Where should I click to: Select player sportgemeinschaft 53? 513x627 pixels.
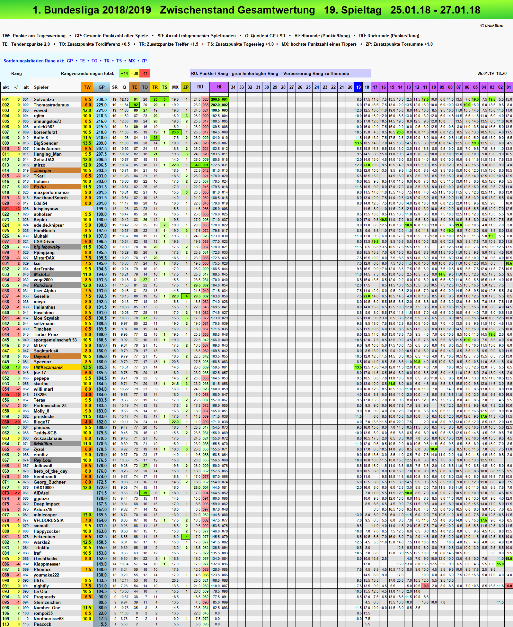pos(55,340)
